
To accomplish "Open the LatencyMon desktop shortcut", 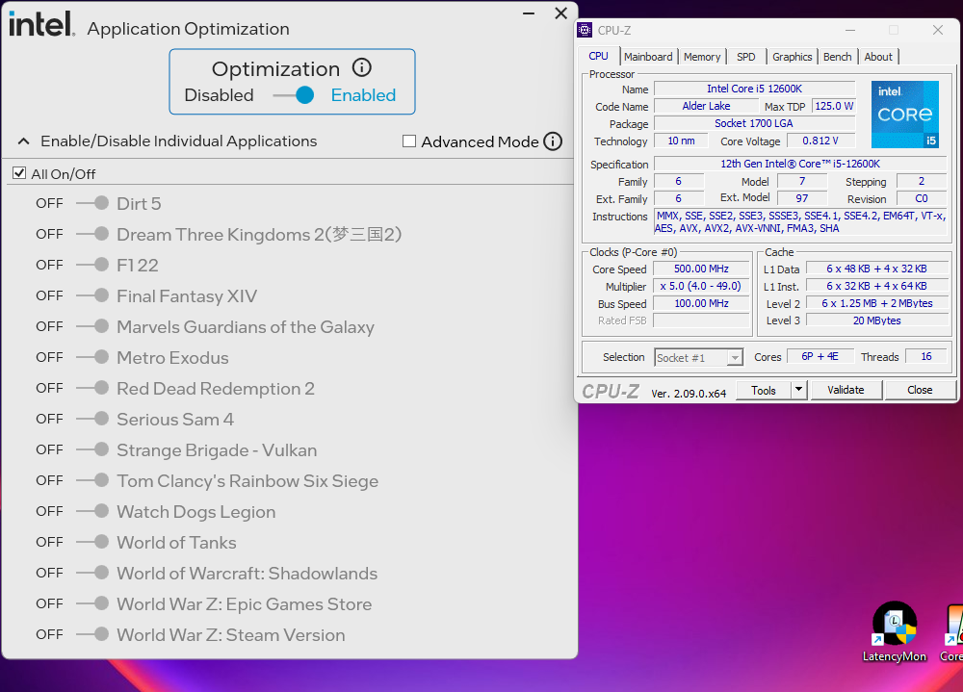I will pyautogui.click(x=895, y=632).
